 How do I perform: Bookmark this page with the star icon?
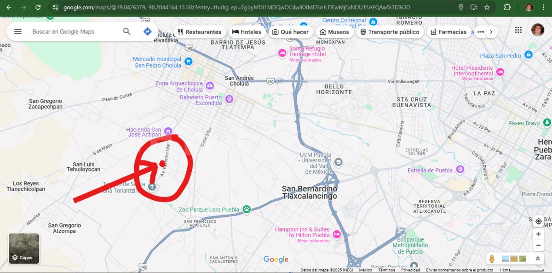point(487,7)
